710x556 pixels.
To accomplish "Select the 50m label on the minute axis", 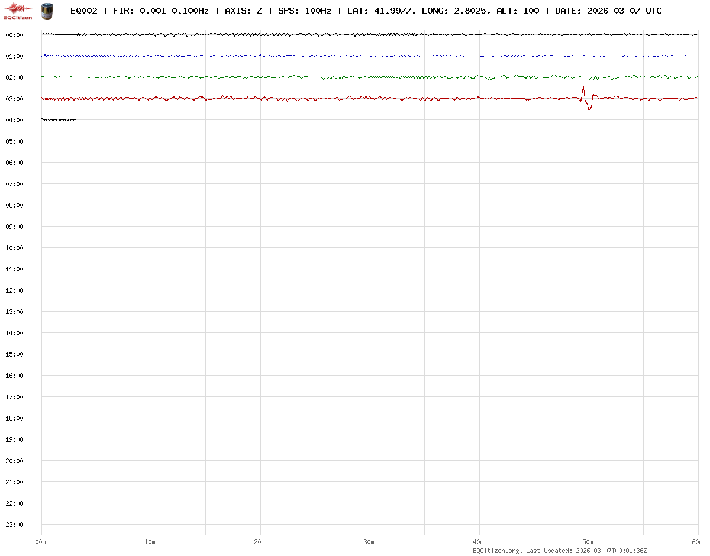I will (588, 542).
